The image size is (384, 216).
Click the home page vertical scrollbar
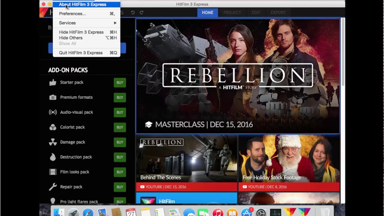click(343, 52)
